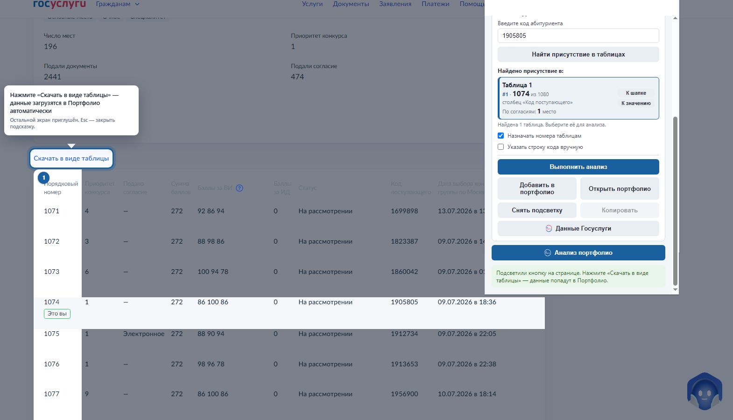Run «Выполнить анализ»
Image resolution: width=733 pixels, height=420 pixels.
pos(578,167)
